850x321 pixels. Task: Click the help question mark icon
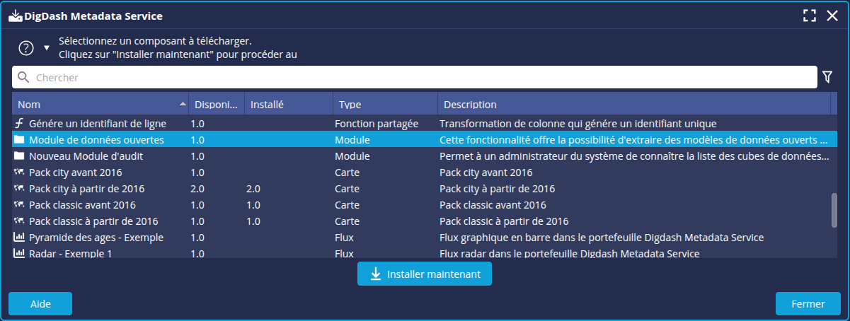(26, 48)
